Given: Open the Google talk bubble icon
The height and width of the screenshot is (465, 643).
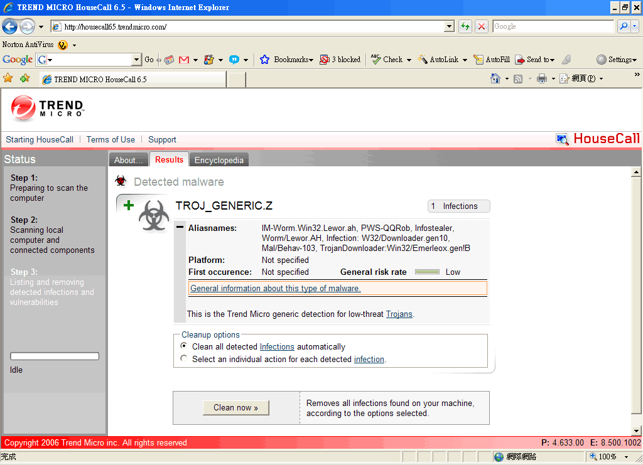Looking at the screenshot, I should (234, 60).
